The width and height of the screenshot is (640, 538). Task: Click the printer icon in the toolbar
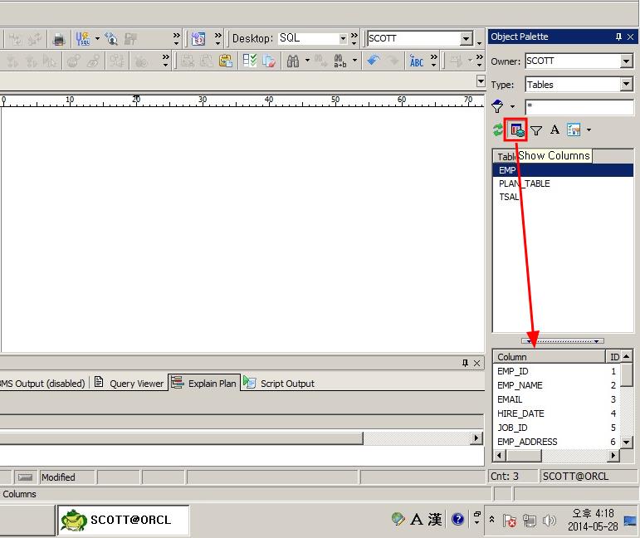click(x=59, y=39)
